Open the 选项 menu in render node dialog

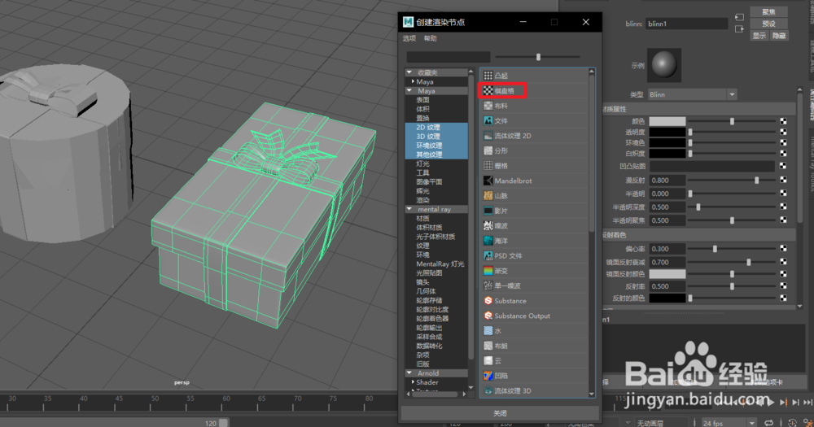409,38
